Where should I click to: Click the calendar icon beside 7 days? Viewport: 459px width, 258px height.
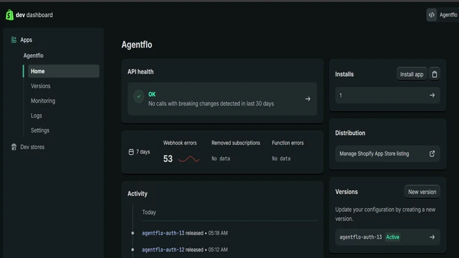tap(131, 152)
